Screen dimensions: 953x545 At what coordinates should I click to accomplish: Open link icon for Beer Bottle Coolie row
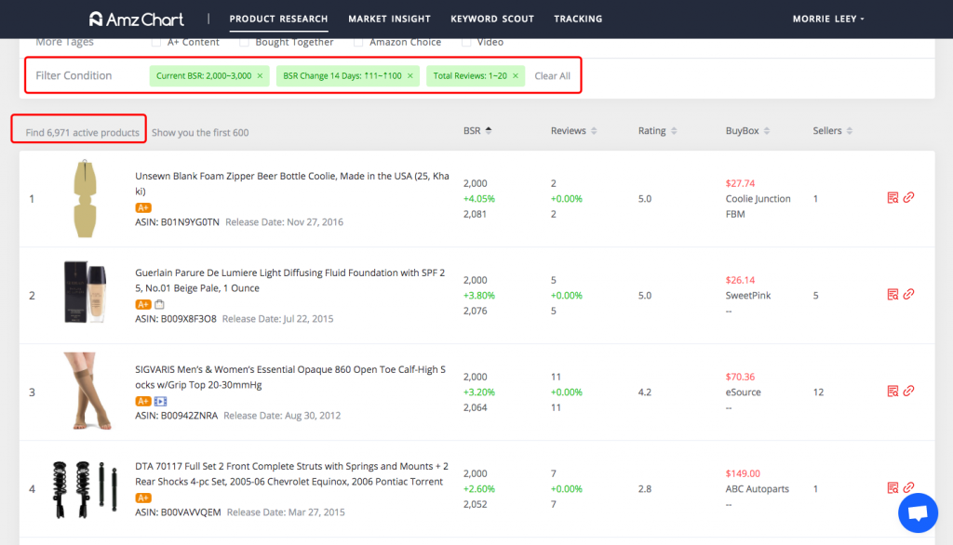pyautogui.click(x=908, y=197)
